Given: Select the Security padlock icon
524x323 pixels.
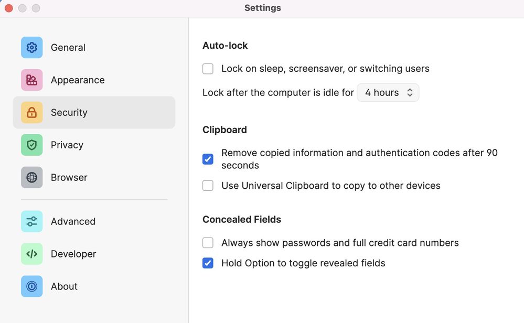Looking at the screenshot, I should click(x=31, y=113).
